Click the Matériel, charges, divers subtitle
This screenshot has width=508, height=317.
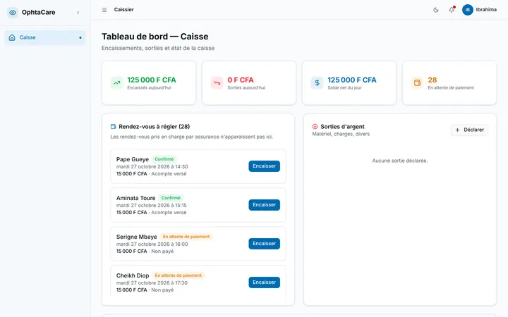(341, 134)
